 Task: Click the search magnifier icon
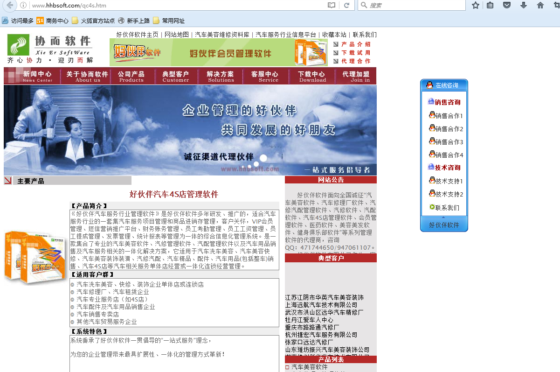pyautogui.click(x=364, y=5)
